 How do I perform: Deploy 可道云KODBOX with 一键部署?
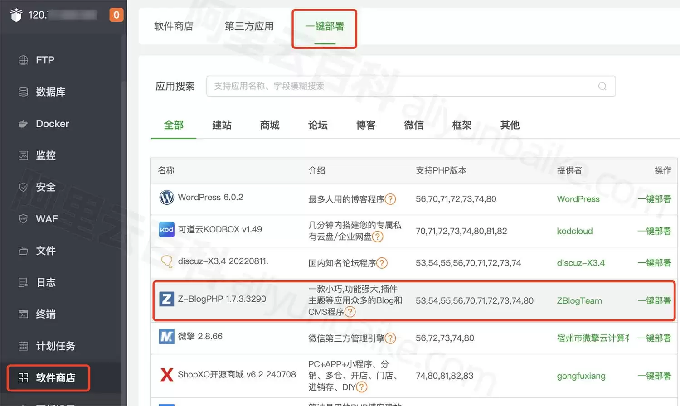click(654, 231)
